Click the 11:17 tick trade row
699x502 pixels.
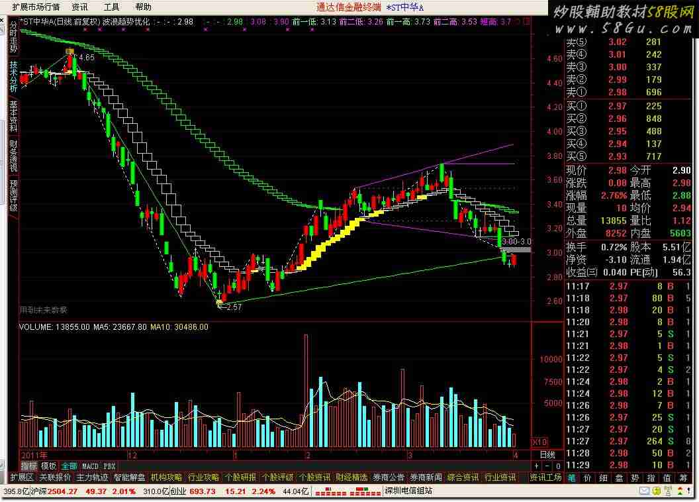coord(629,286)
